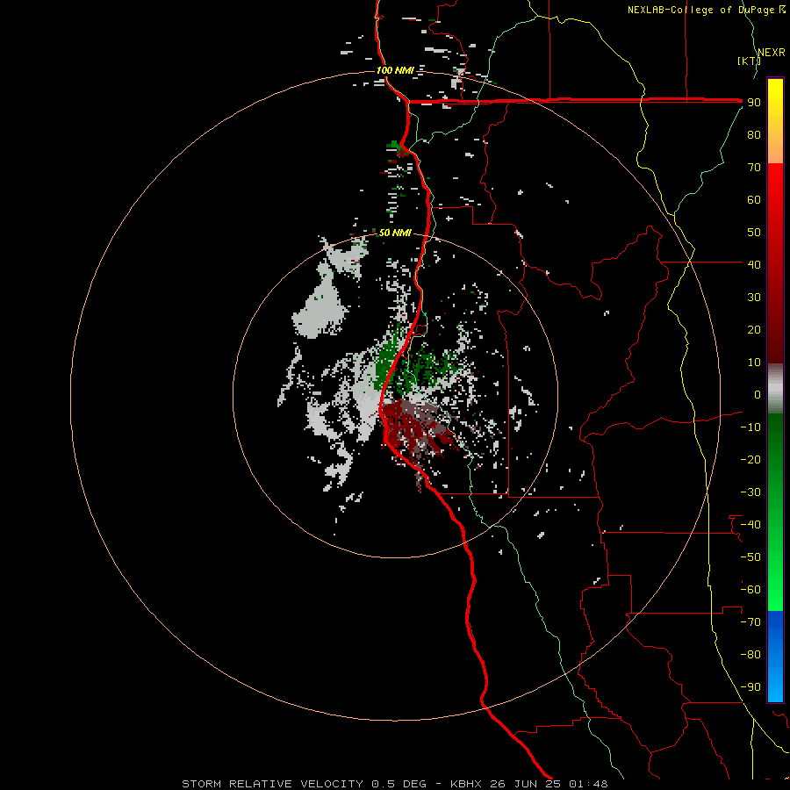Click the 70 value on the velocity scale

point(754,168)
